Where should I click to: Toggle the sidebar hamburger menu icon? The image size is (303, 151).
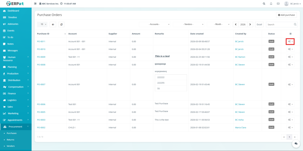pos(36,4)
